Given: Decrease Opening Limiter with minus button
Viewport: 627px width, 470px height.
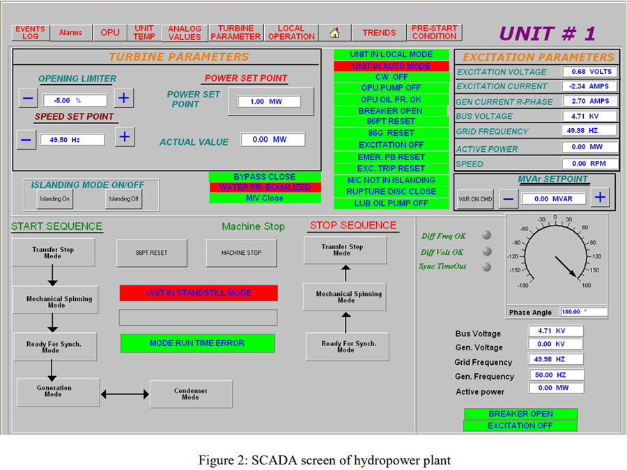Looking at the screenshot, I should (27, 98).
